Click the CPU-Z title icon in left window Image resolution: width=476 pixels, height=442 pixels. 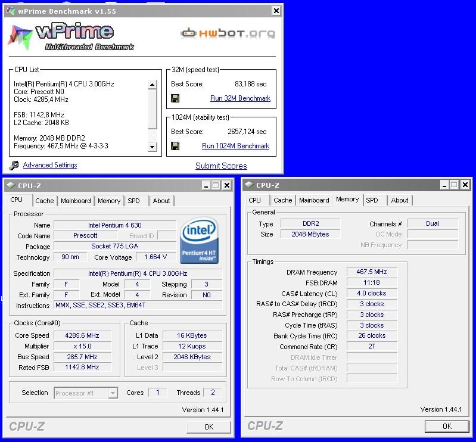point(11,185)
